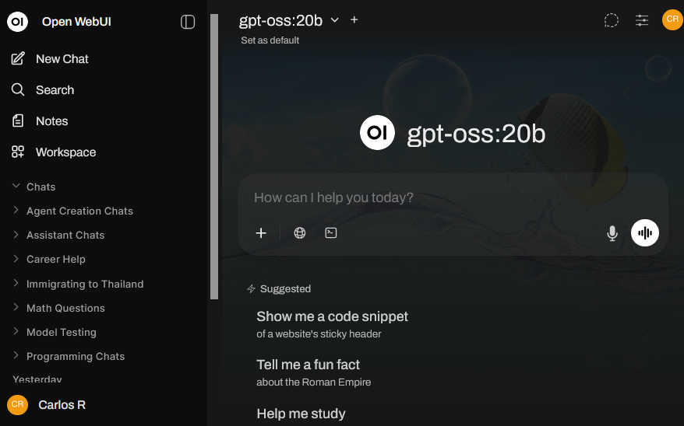Start voice mode with the waveform button

click(x=644, y=233)
